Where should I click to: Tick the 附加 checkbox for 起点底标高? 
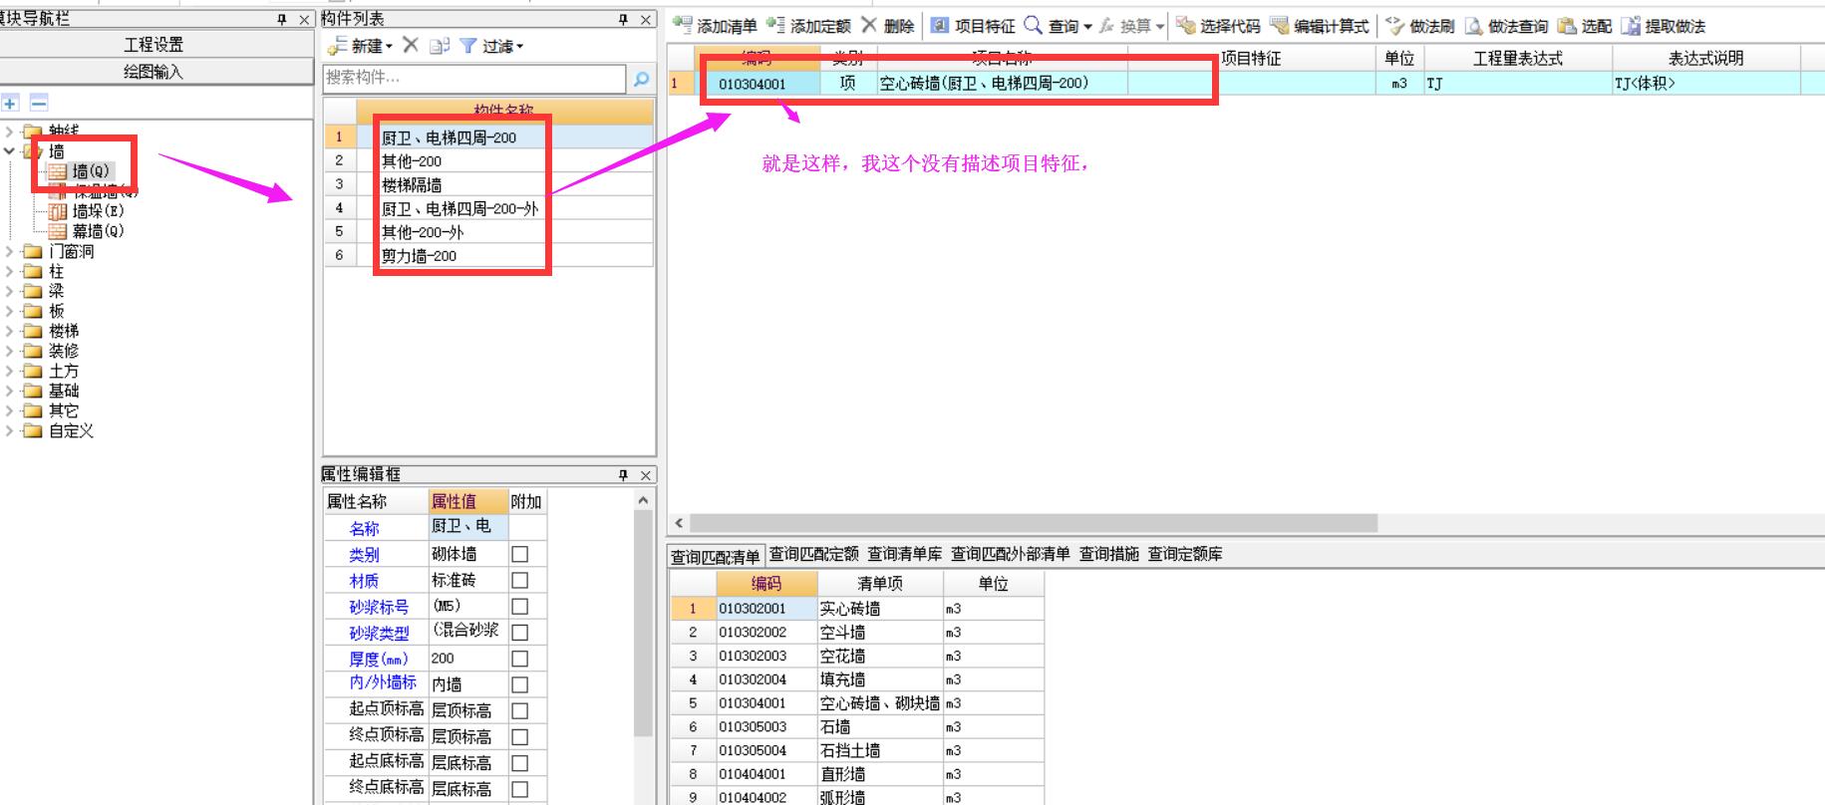click(x=519, y=763)
